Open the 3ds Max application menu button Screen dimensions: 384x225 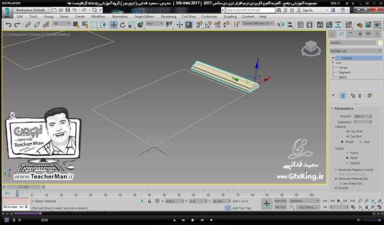[x=7, y=12]
